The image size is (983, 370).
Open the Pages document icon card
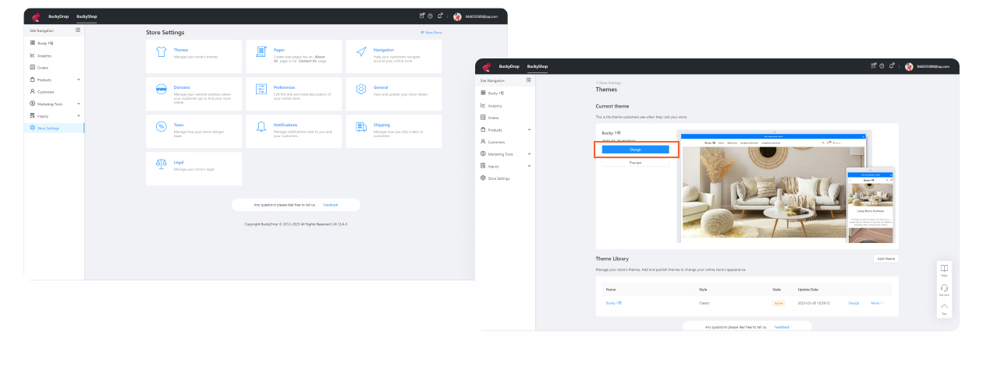pos(261,52)
